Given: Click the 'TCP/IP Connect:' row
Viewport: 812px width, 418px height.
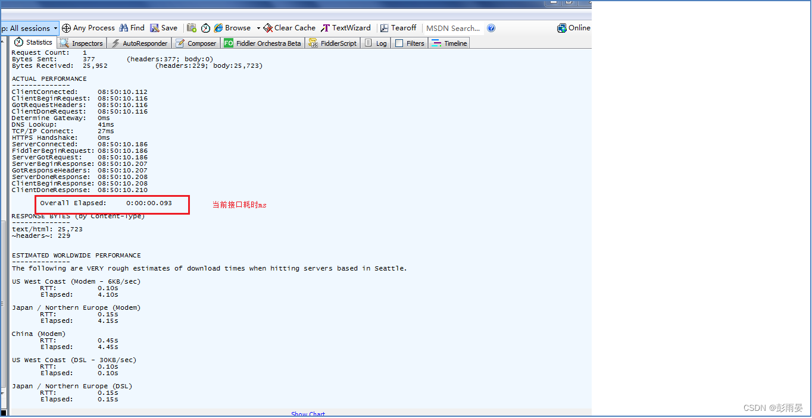Looking at the screenshot, I should 63,131.
